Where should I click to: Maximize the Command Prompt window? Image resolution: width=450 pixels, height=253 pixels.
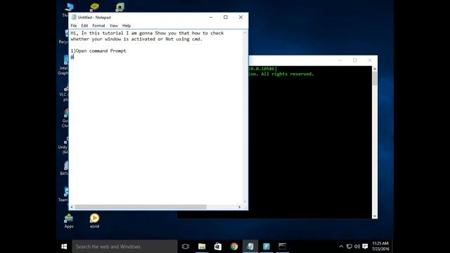pyautogui.click(x=354, y=60)
